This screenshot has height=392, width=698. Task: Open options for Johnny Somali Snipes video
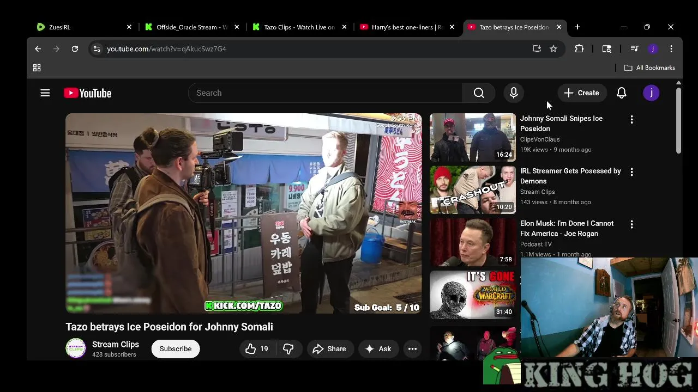click(x=631, y=119)
